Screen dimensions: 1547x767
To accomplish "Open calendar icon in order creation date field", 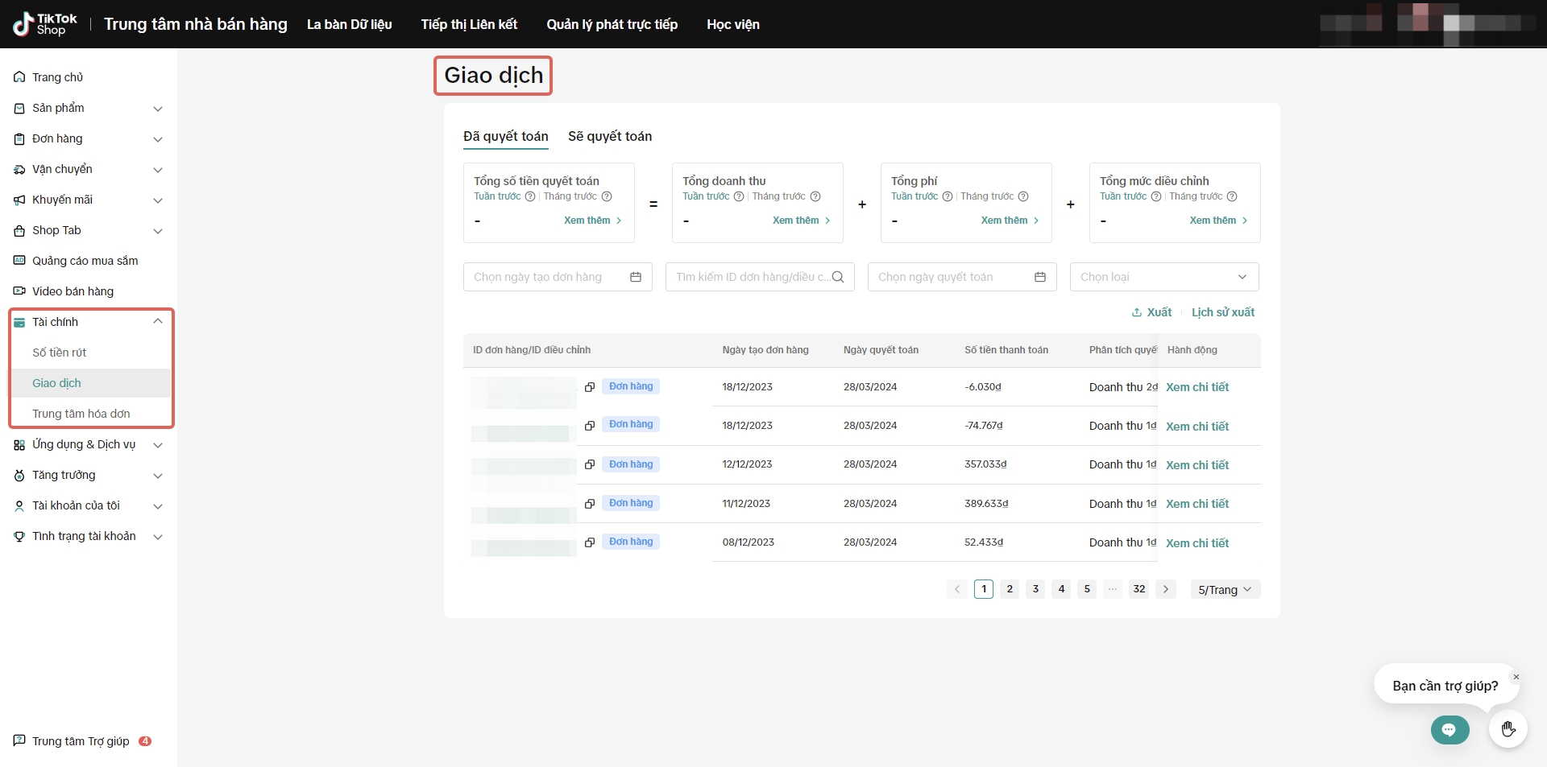I will click(636, 277).
